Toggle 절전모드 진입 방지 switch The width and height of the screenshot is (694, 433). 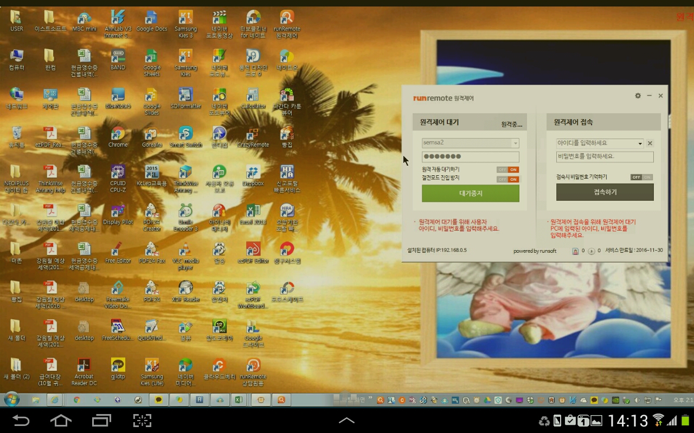coord(507,179)
